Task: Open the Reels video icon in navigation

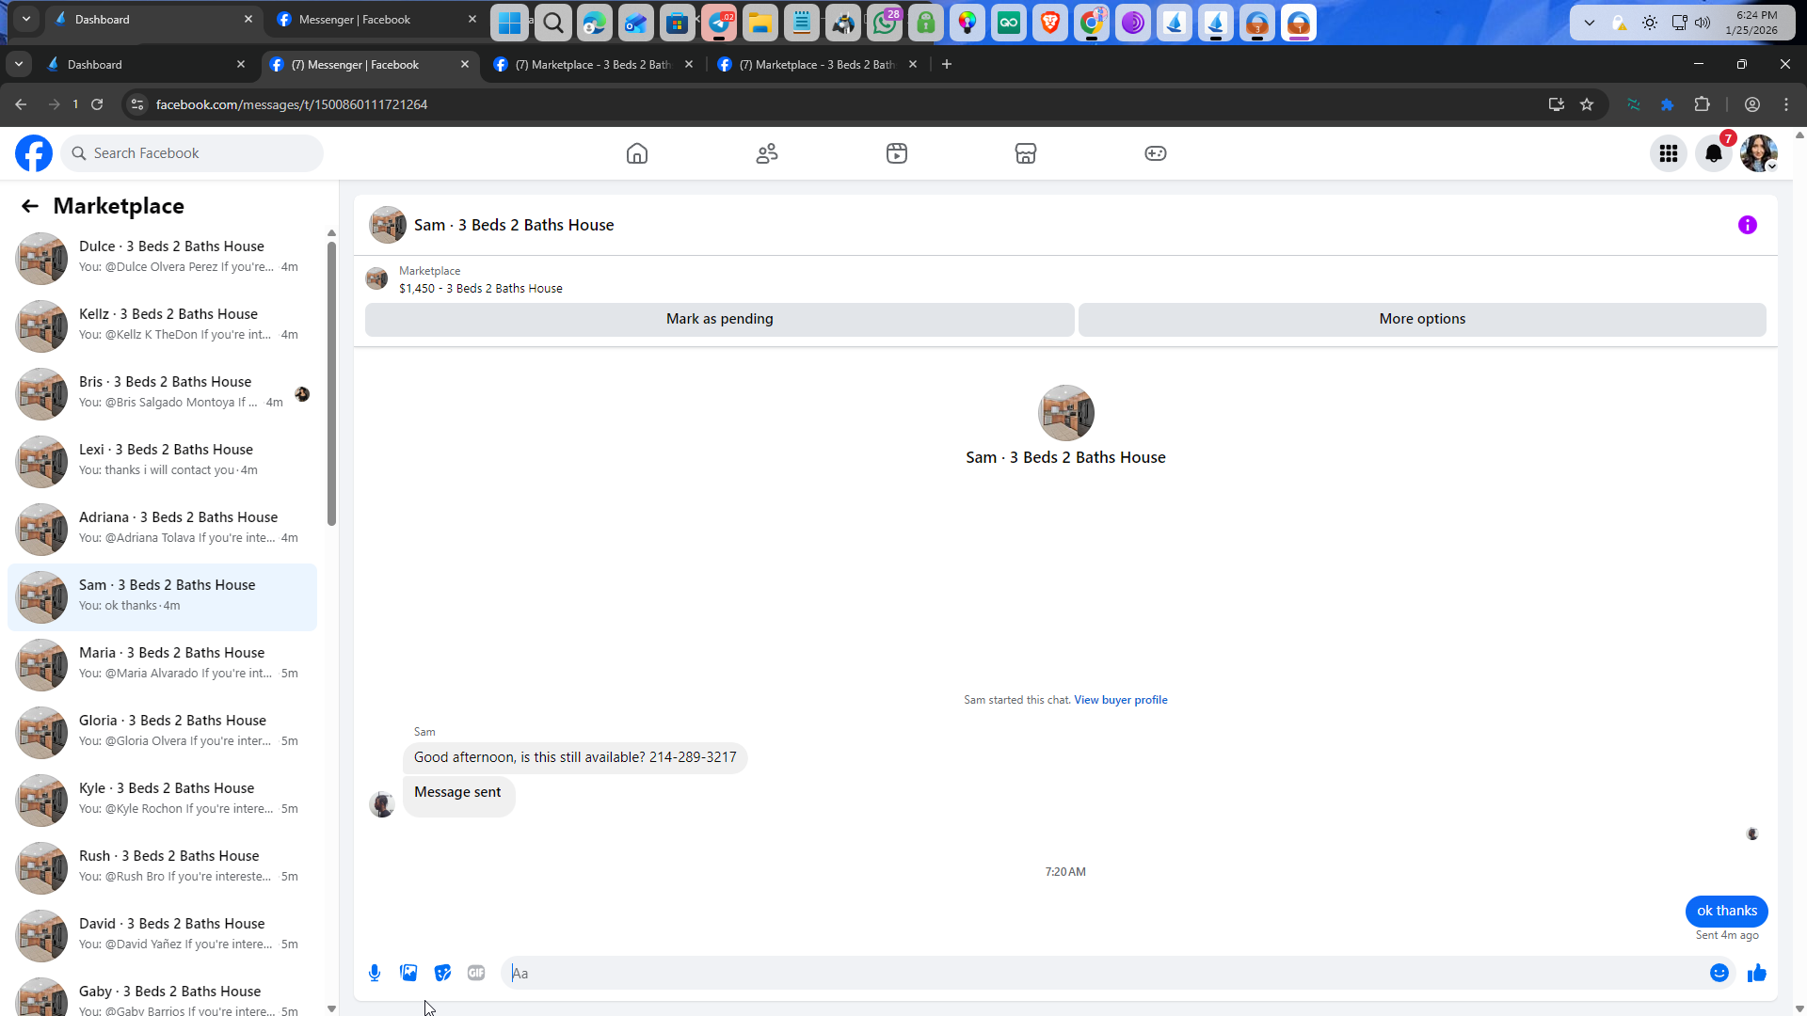Action: point(897,153)
